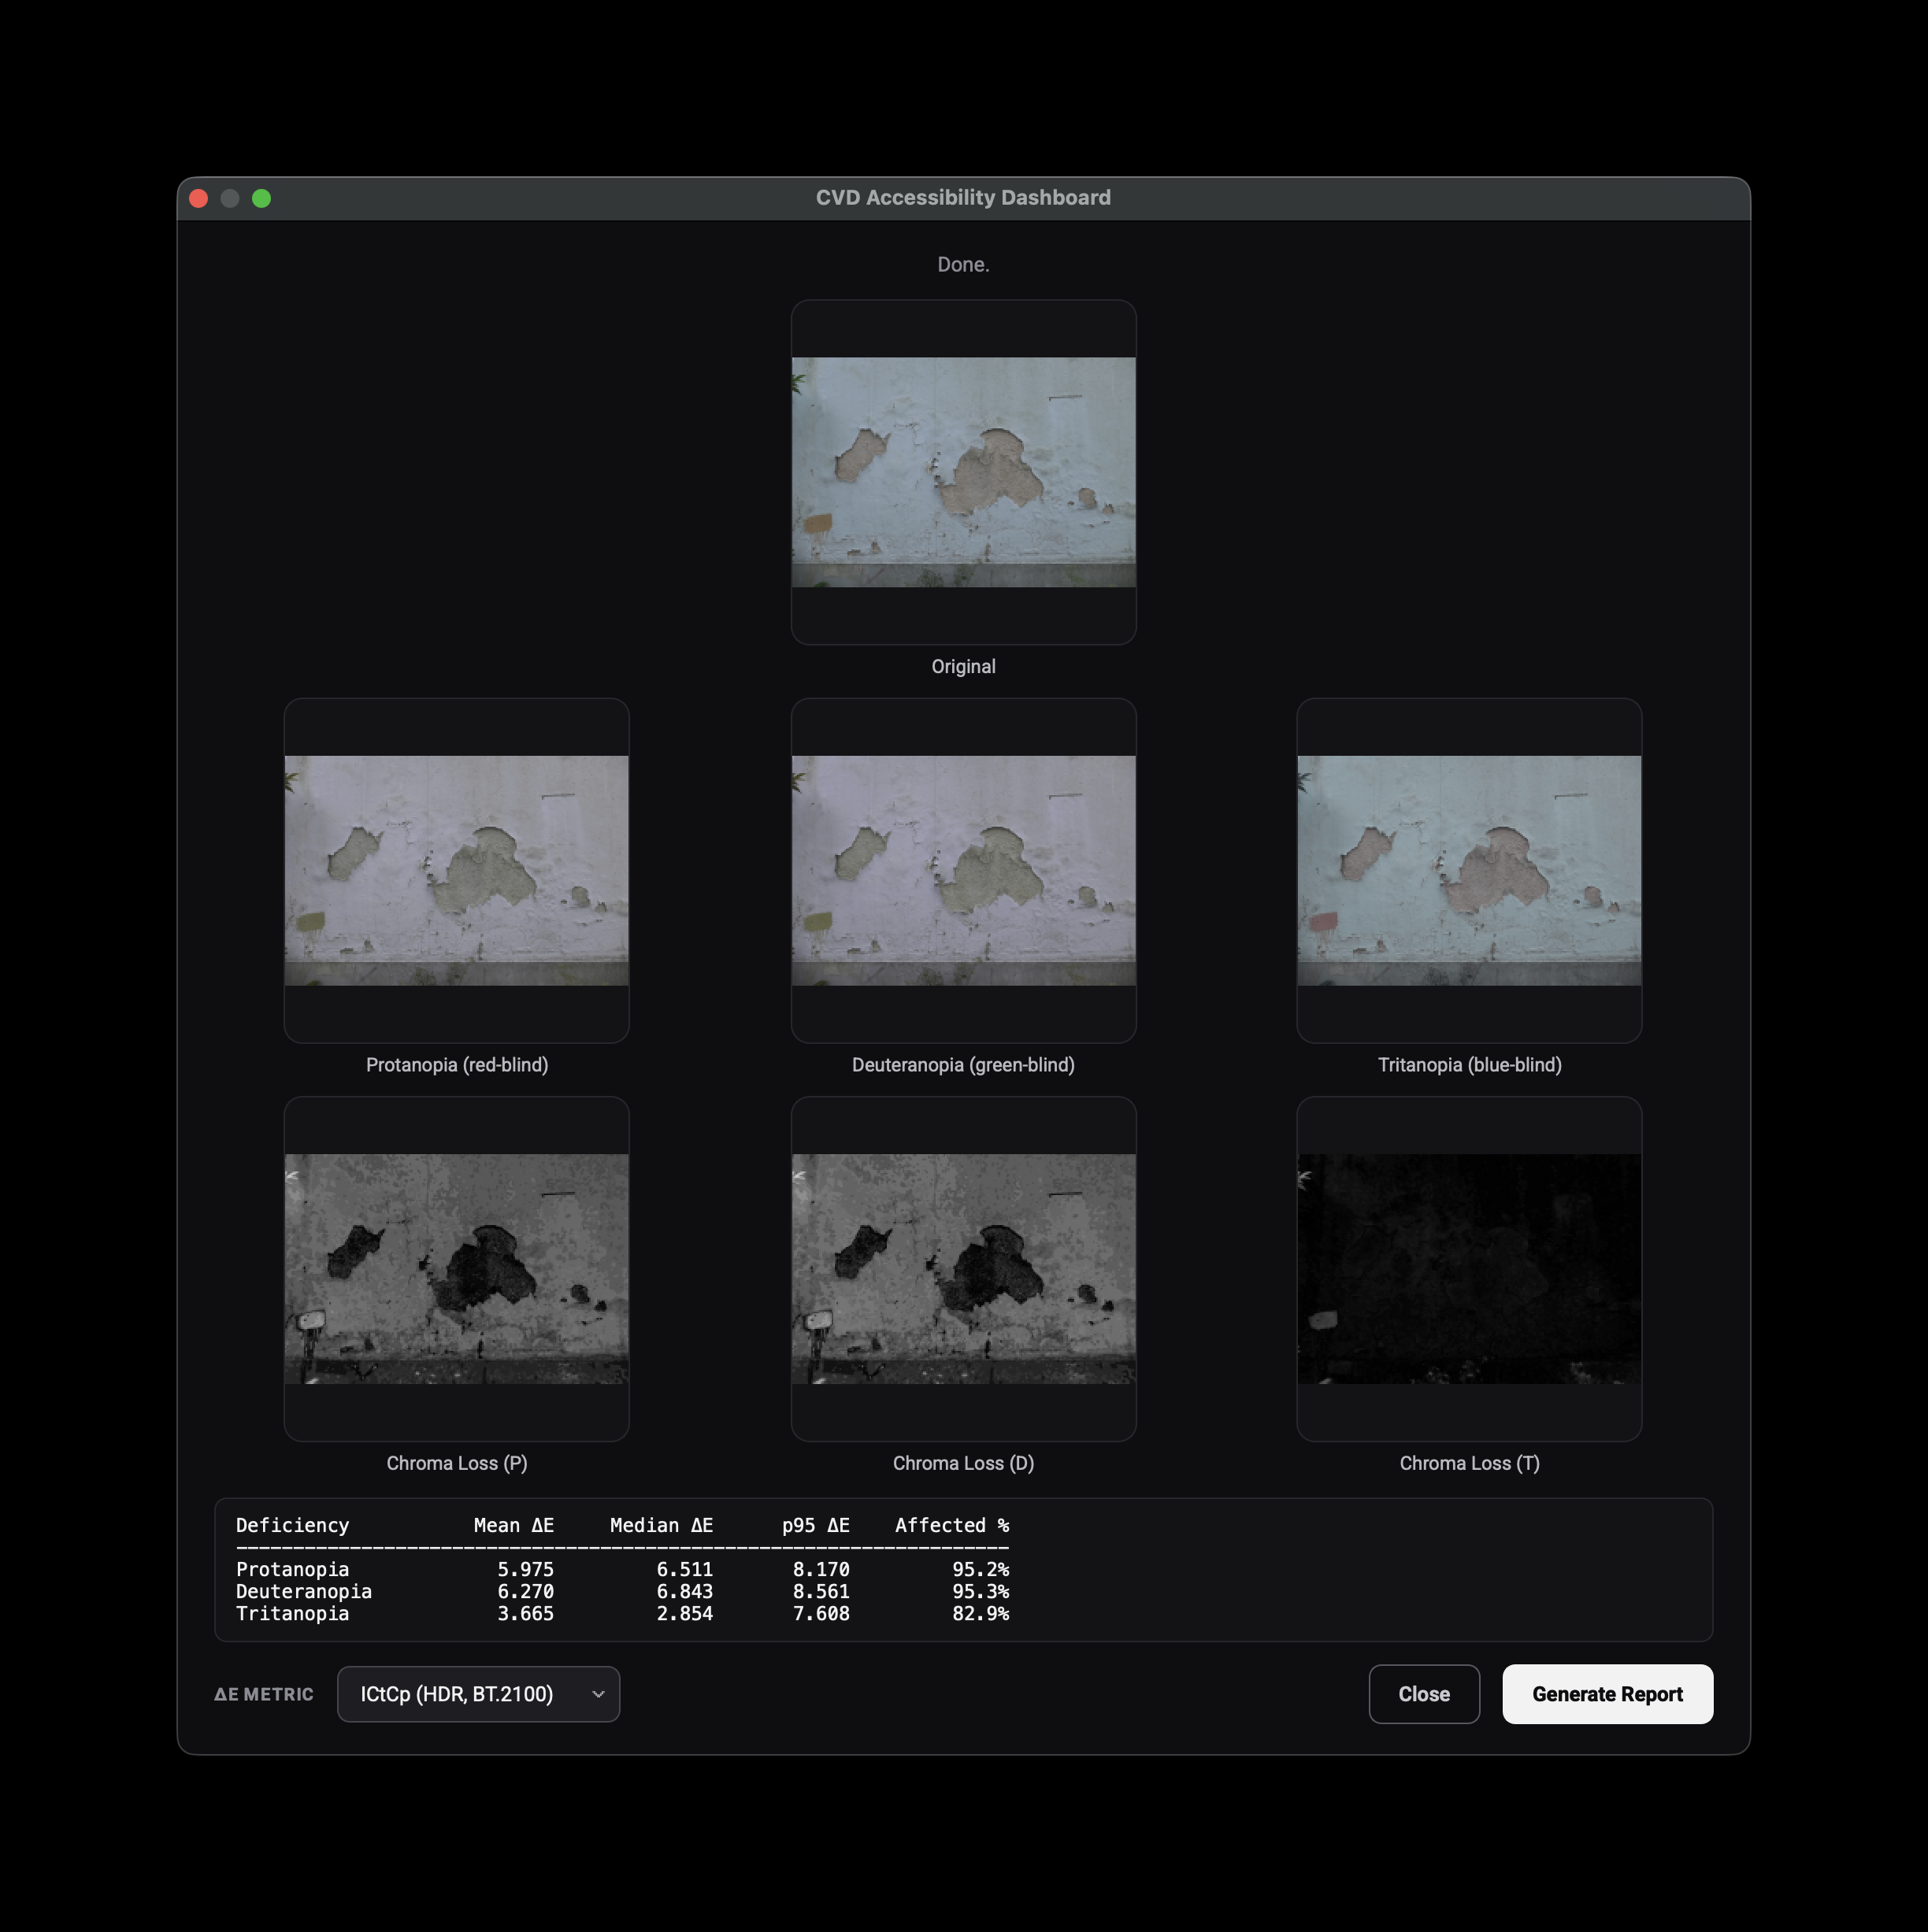Click the 'Affected %' column header
Image resolution: width=1928 pixels, height=1932 pixels.
pos(951,1525)
